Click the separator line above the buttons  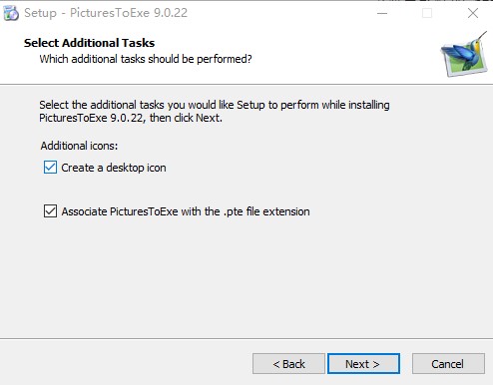click(246, 339)
